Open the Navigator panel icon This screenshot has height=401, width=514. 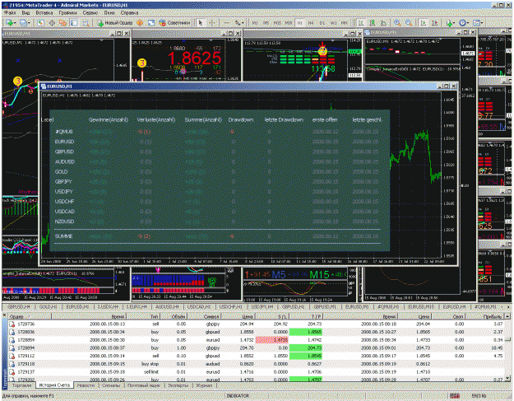(x=63, y=22)
